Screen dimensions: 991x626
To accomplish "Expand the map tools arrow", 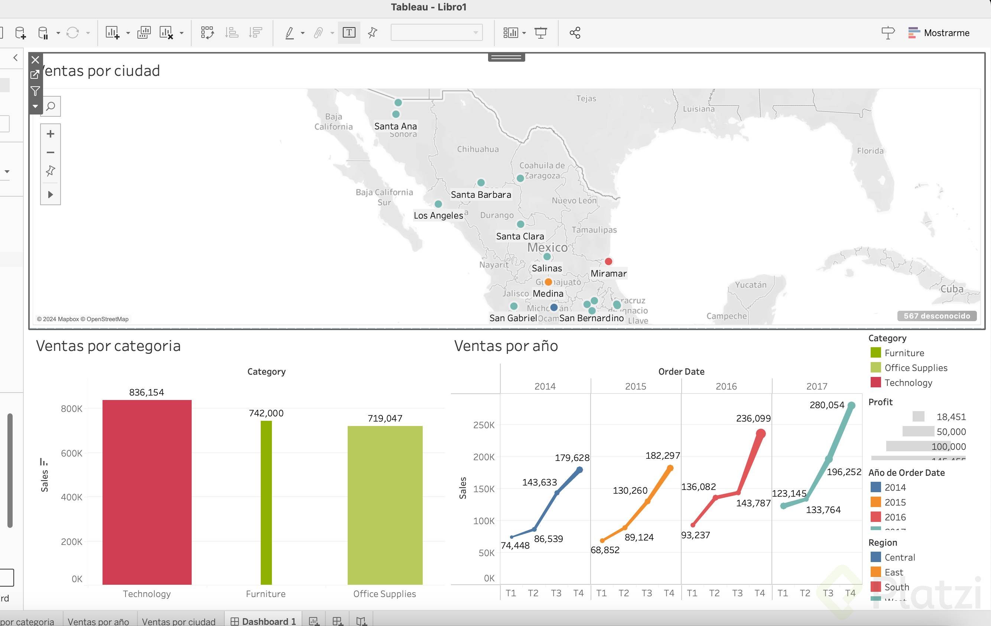I will click(x=50, y=194).
